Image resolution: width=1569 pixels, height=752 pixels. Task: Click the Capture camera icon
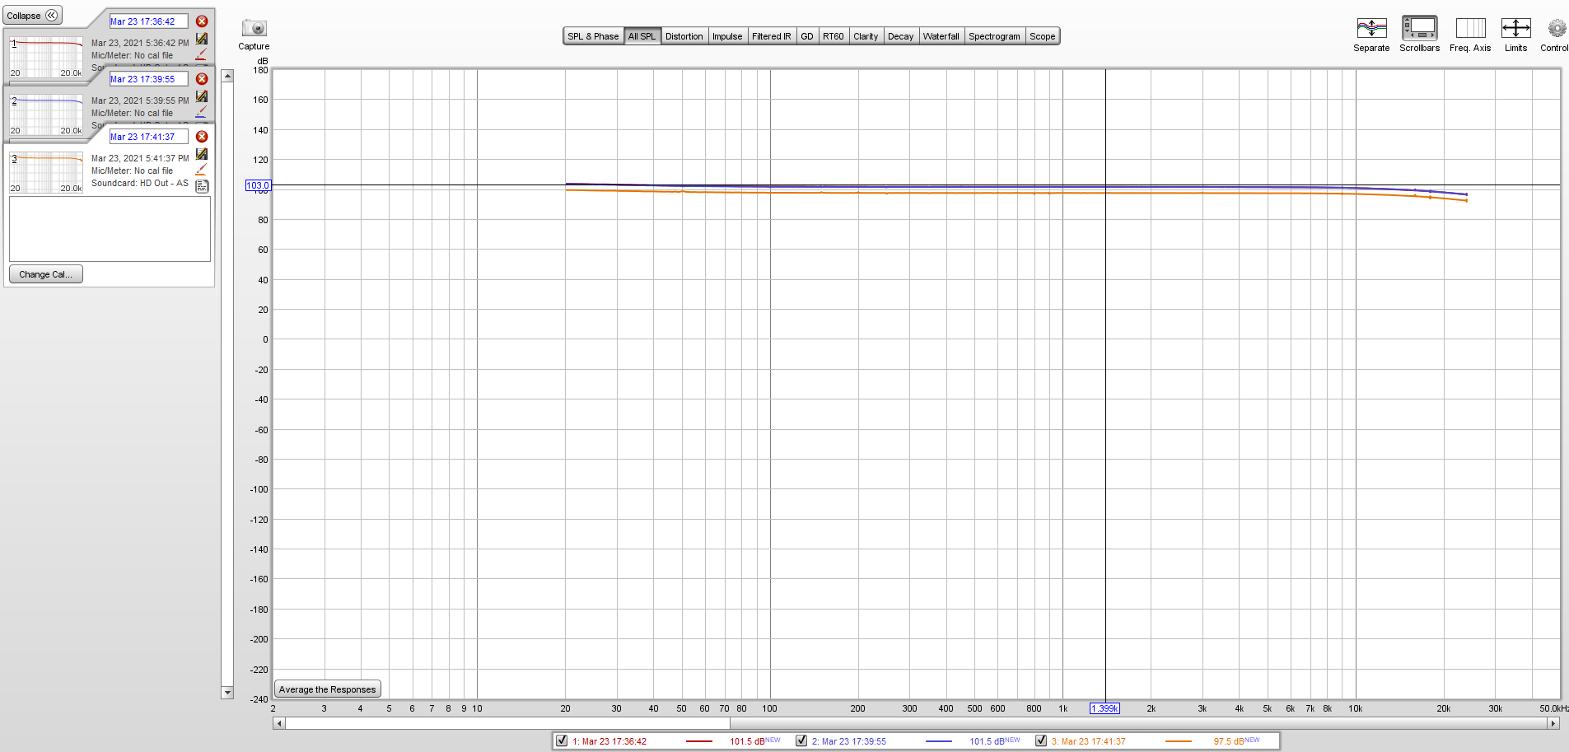[x=254, y=28]
